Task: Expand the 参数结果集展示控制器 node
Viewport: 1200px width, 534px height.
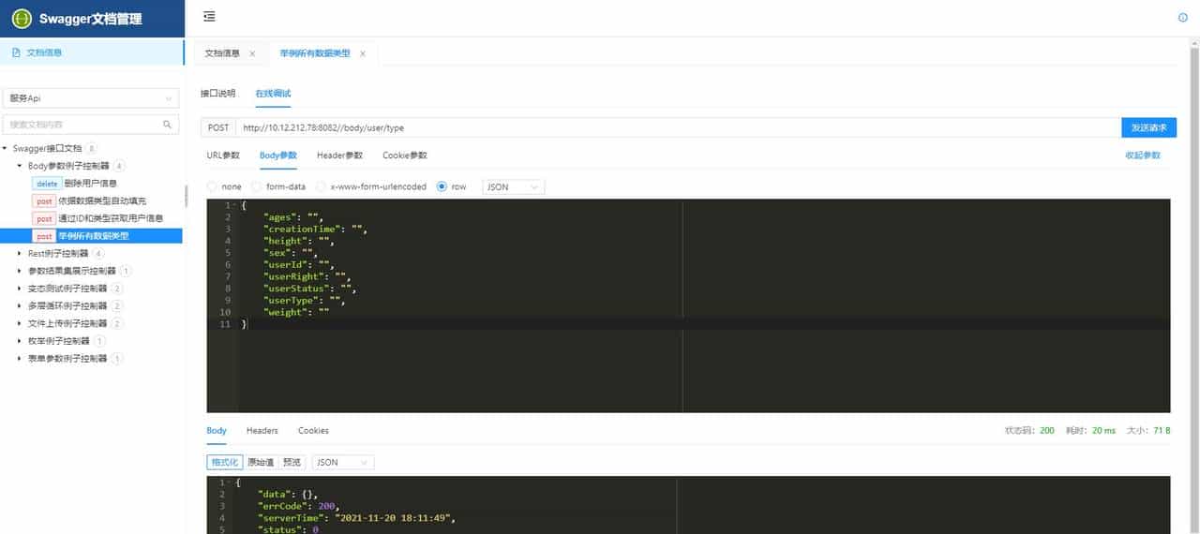Action: click(x=21, y=271)
